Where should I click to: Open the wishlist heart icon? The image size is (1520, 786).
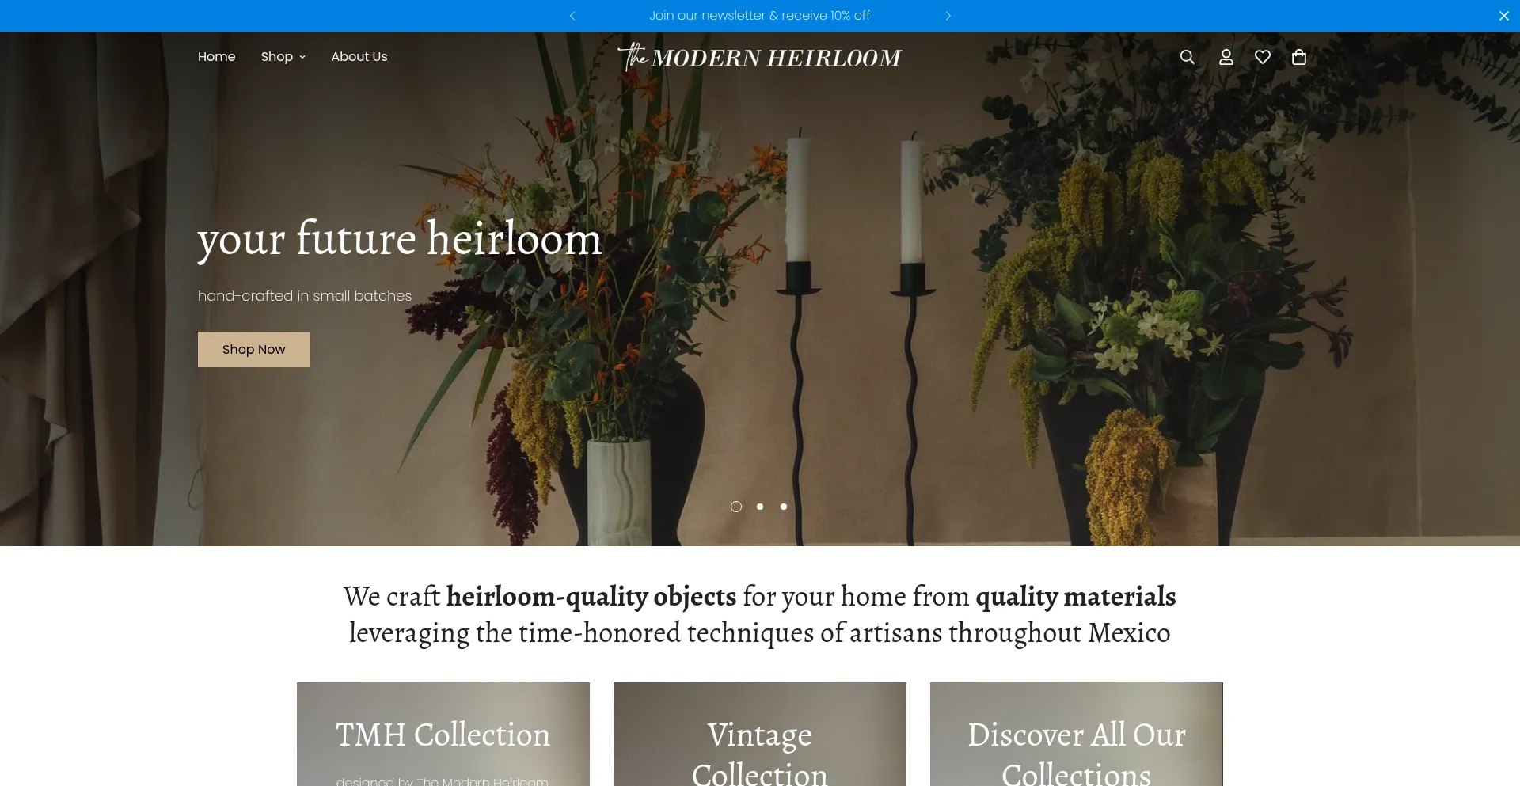[x=1263, y=57]
